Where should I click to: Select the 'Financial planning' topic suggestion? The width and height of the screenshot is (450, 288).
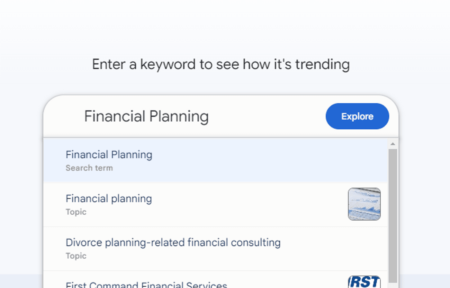coord(109,199)
